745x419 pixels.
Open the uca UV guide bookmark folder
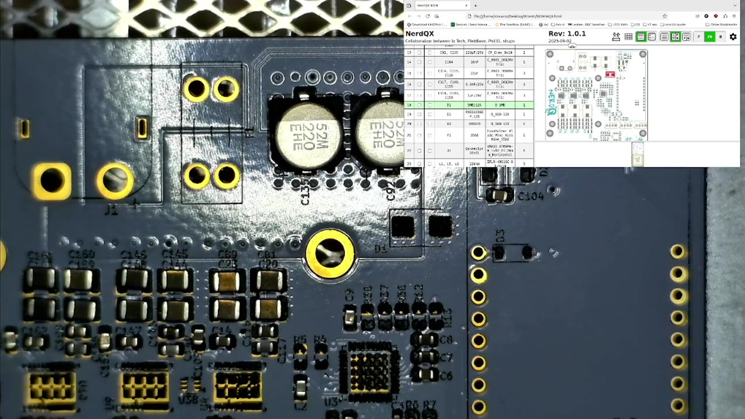[672, 24]
